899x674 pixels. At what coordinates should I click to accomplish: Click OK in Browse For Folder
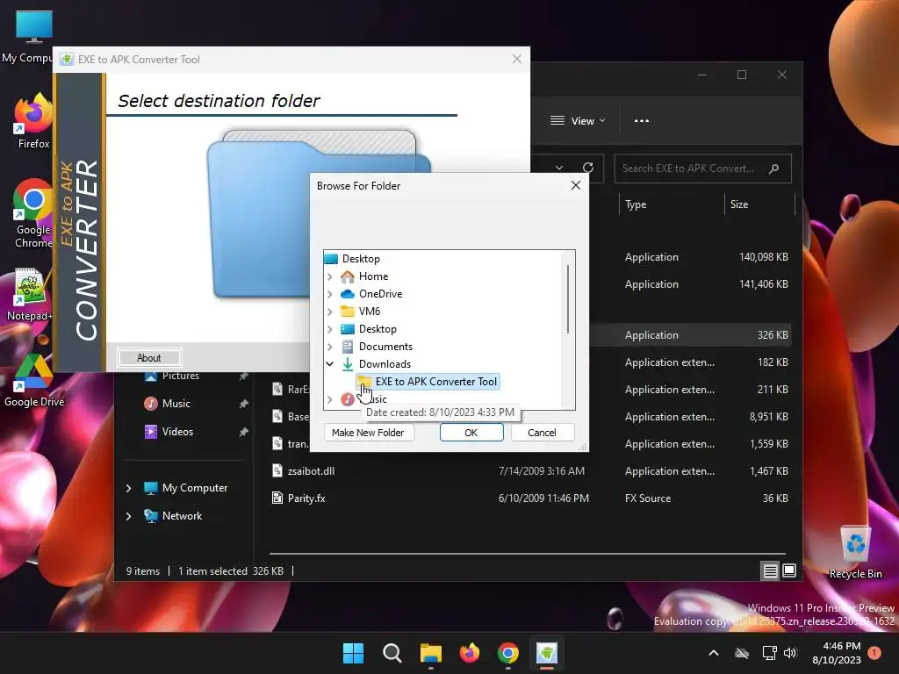(471, 433)
